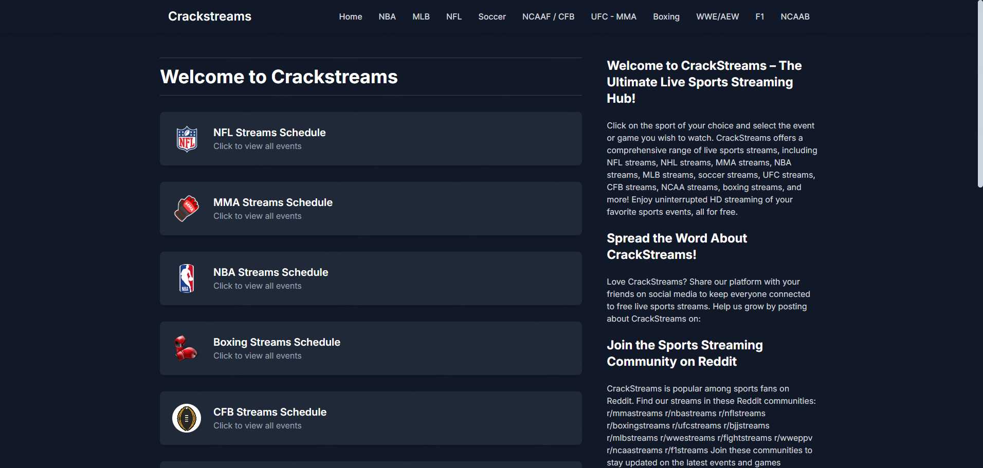Click the vertical page scrollbar thumb
This screenshot has height=468, width=983.
[x=980, y=92]
